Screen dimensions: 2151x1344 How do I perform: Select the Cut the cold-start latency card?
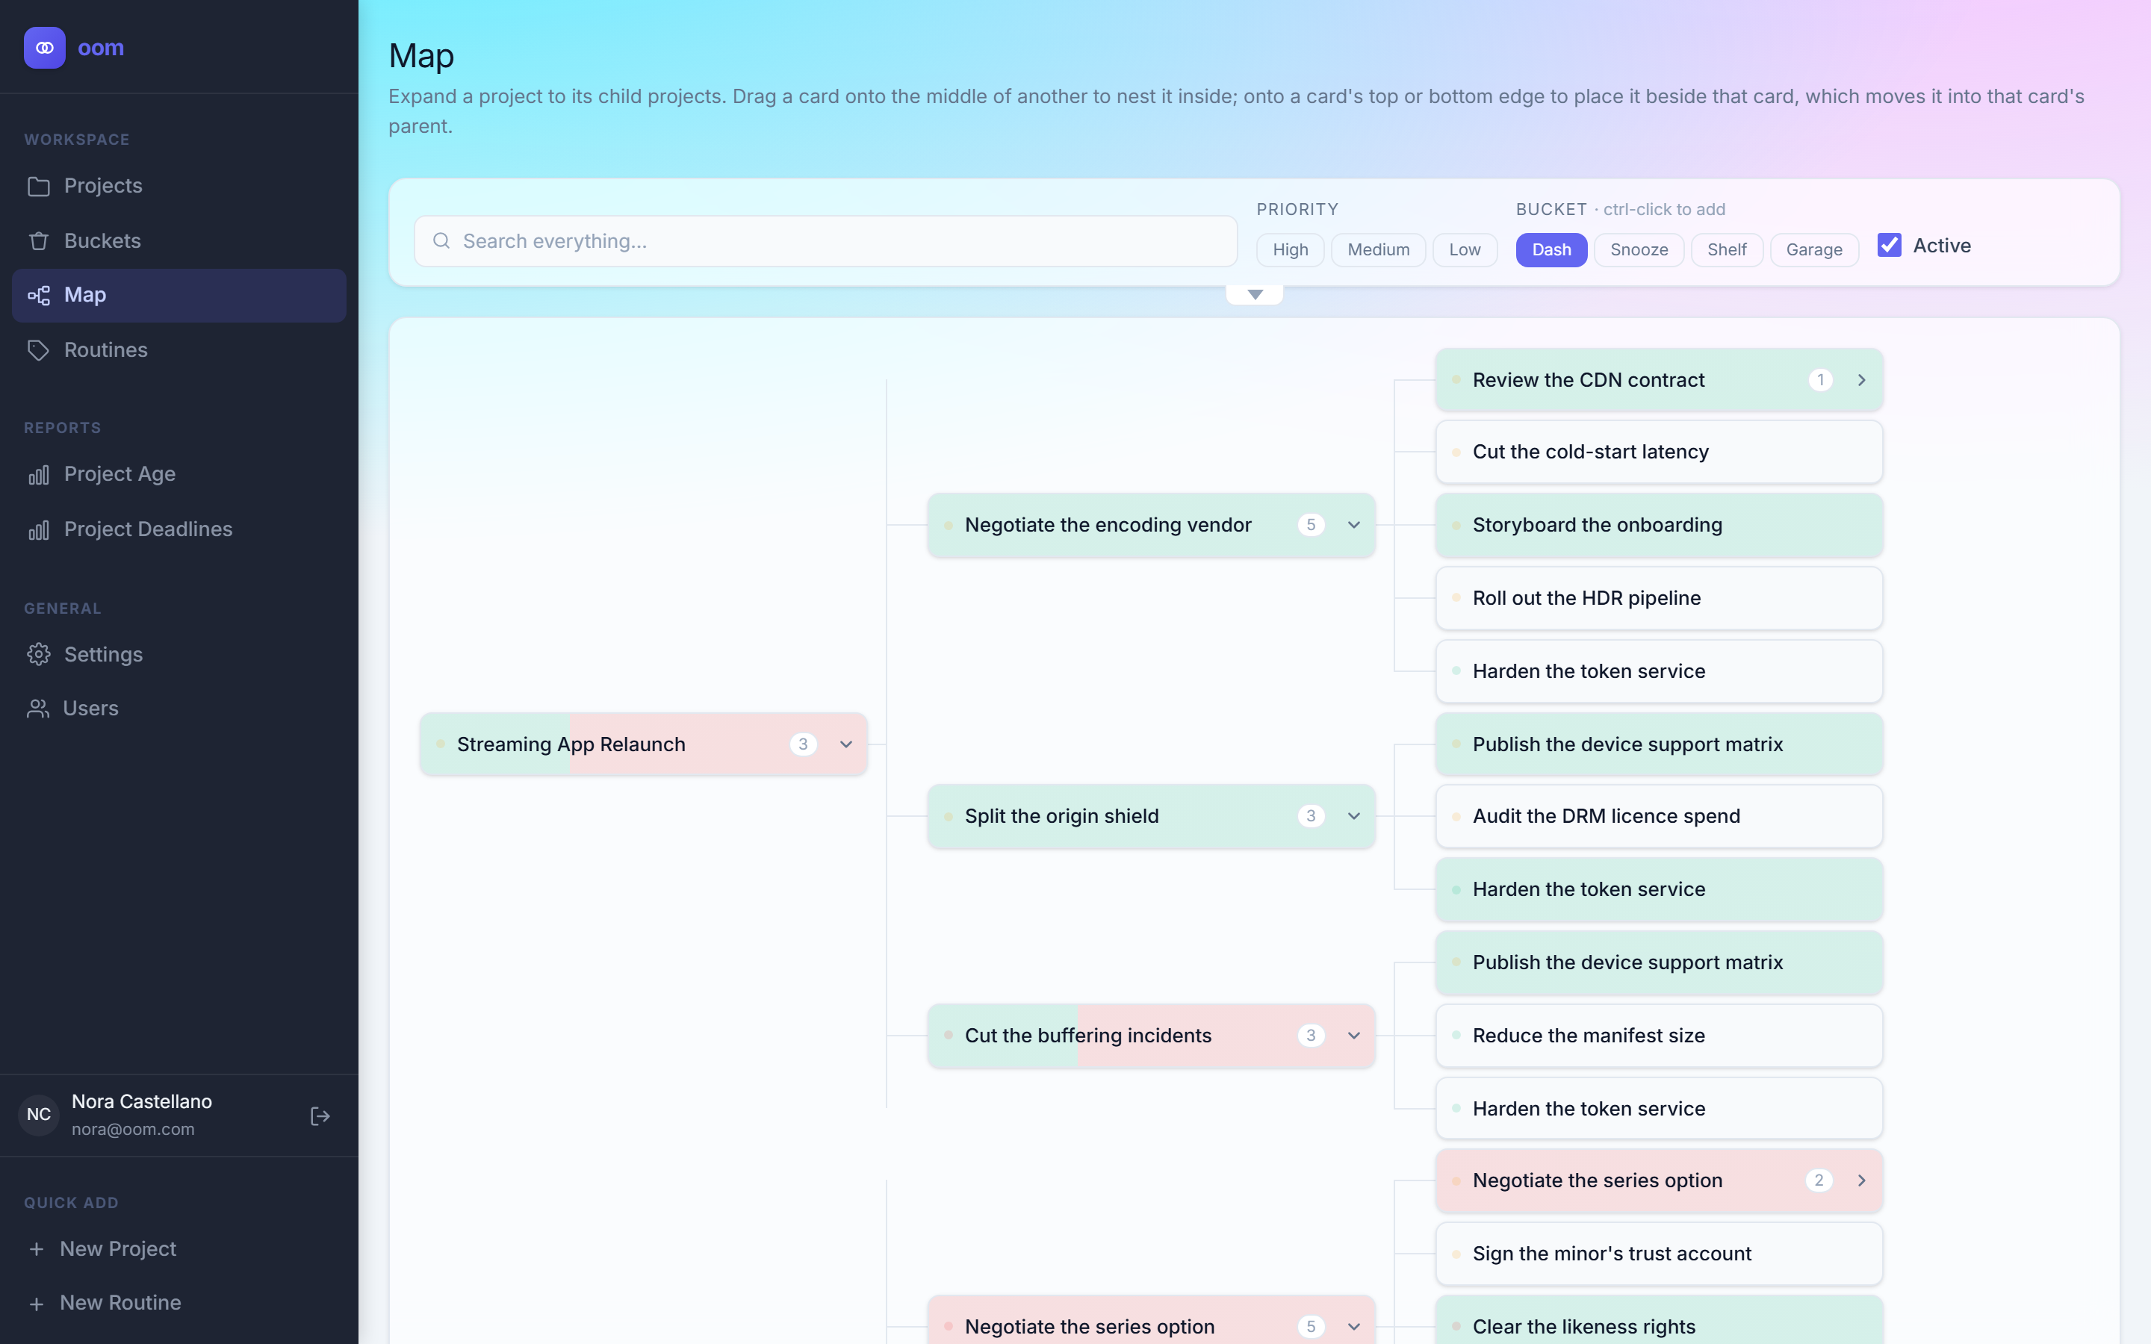(1660, 452)
